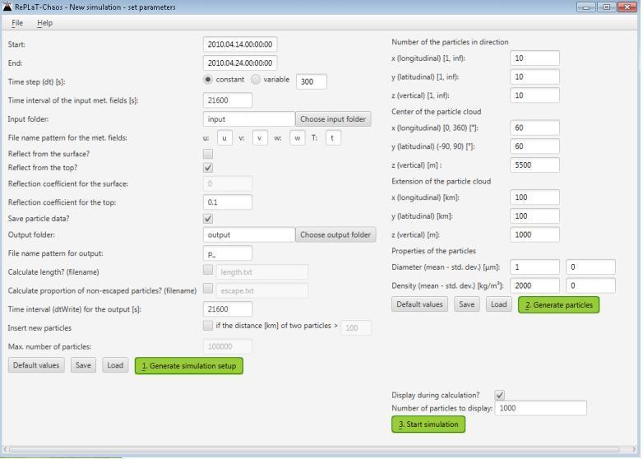Click the w file name pattern field
Viewport: 643px width, 459px height.
[298, 138]
